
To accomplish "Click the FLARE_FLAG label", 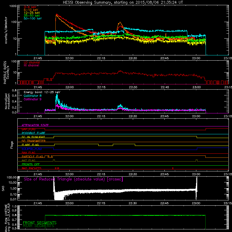I will point(30,145).
